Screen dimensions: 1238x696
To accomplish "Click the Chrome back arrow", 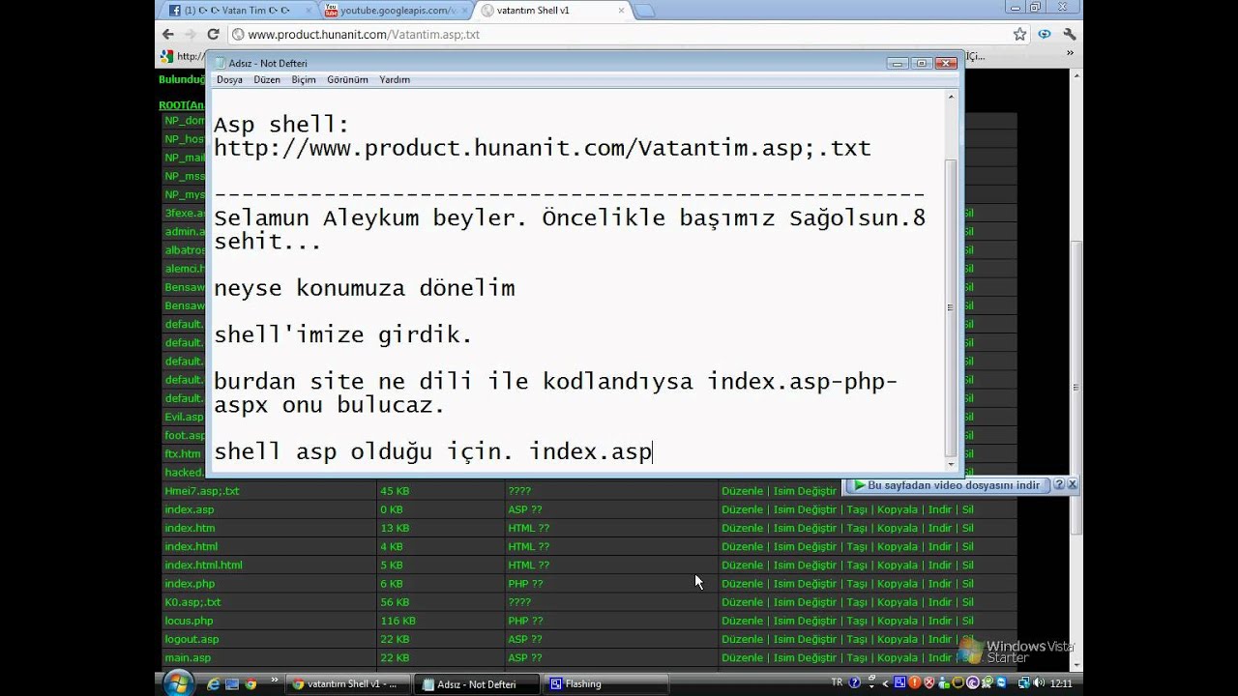I will coord(168,34).
